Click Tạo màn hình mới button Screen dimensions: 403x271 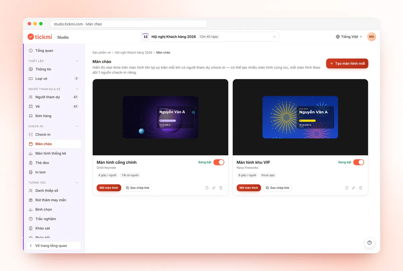pos(347,64)
